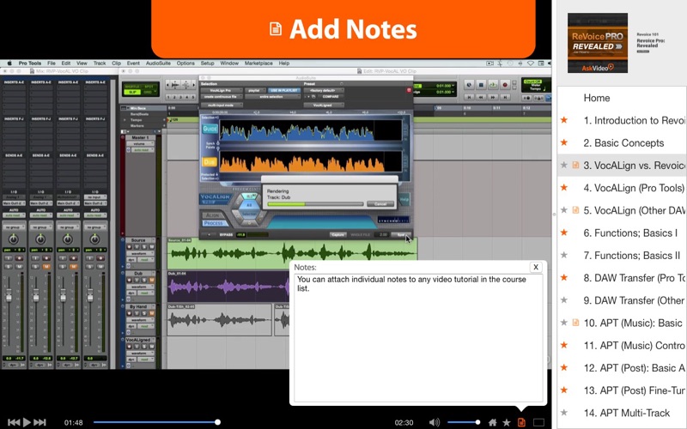The height and width of the screenshot is (429, 687).
Task: Click the note icon beside VocALign vs. Revoice
Action: point(575,165)
